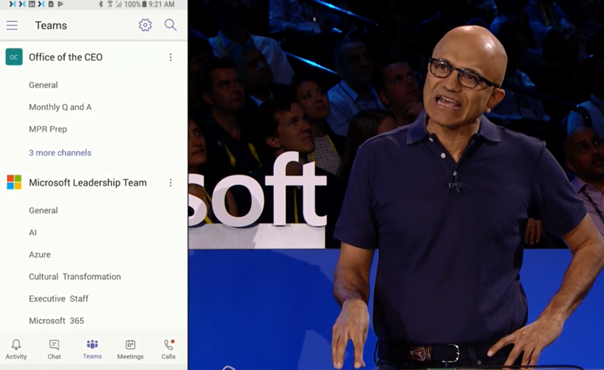Open more options for Microsoft Leadership Team
Viewport: 604px width, 370px height.
(171, 183)
